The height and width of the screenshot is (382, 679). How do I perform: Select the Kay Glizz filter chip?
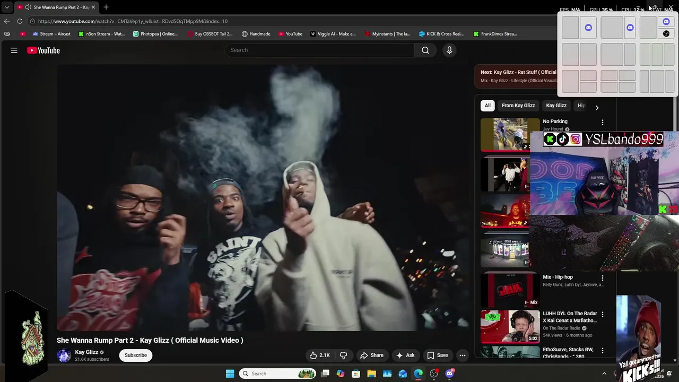[556, 106]
